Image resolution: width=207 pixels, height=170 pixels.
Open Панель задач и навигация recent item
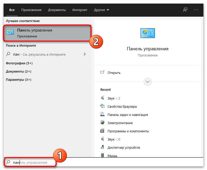point(128,115)
